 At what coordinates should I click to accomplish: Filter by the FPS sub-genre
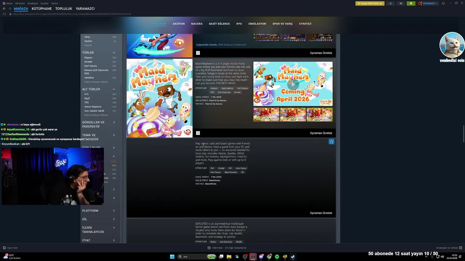click(86, 94)
